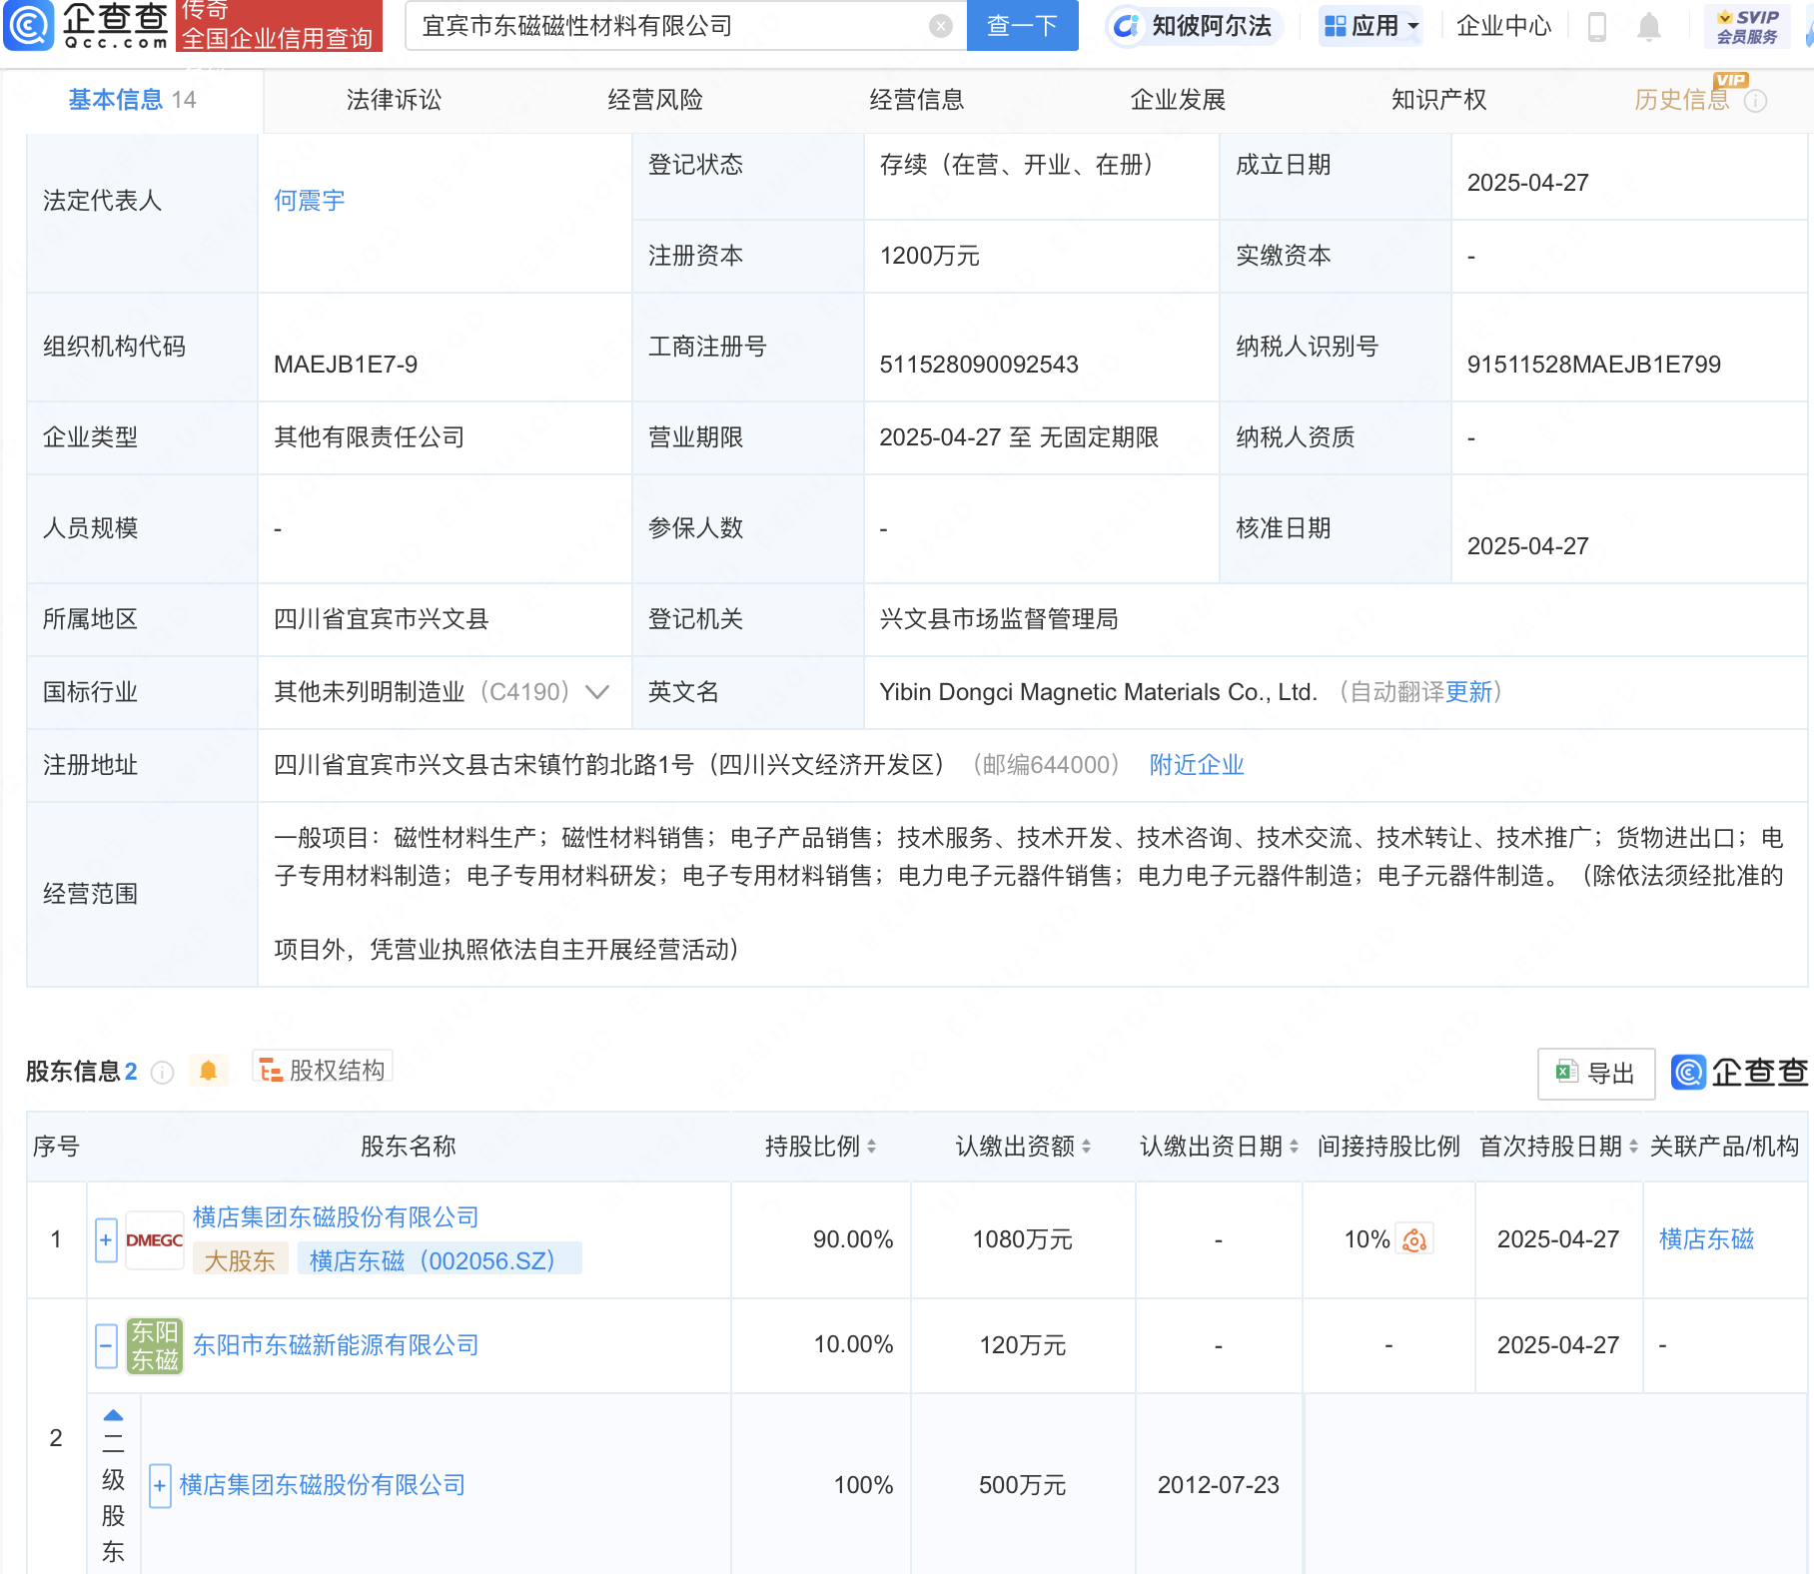This screenshot has width=1814, height=1574.
Task: Switch to 经营风险 tab
Action: [655, 100]
